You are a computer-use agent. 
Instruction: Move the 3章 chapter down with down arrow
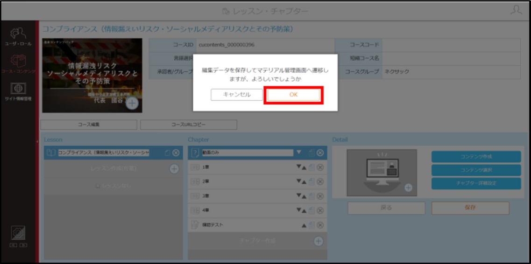tap(299, 196)
